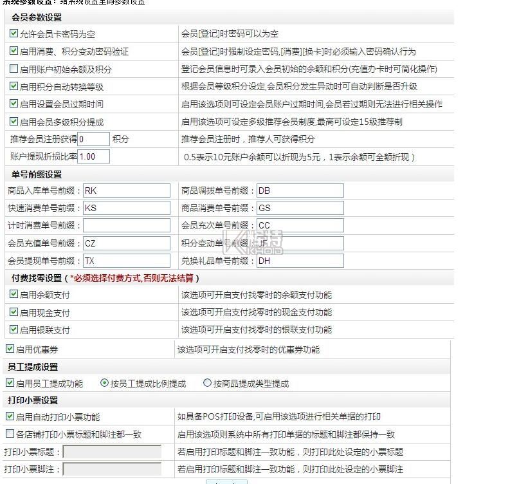Select 按商品提成类型提成 radio button
510x484 pixels.
pos(207,383)
